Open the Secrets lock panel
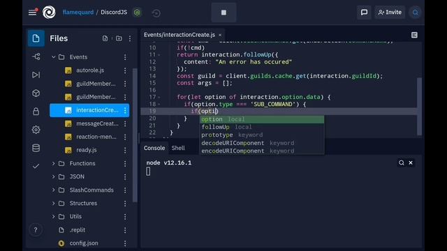Image resolution: width=447 pixels, height=251 pixels. [x=36, y=112]
